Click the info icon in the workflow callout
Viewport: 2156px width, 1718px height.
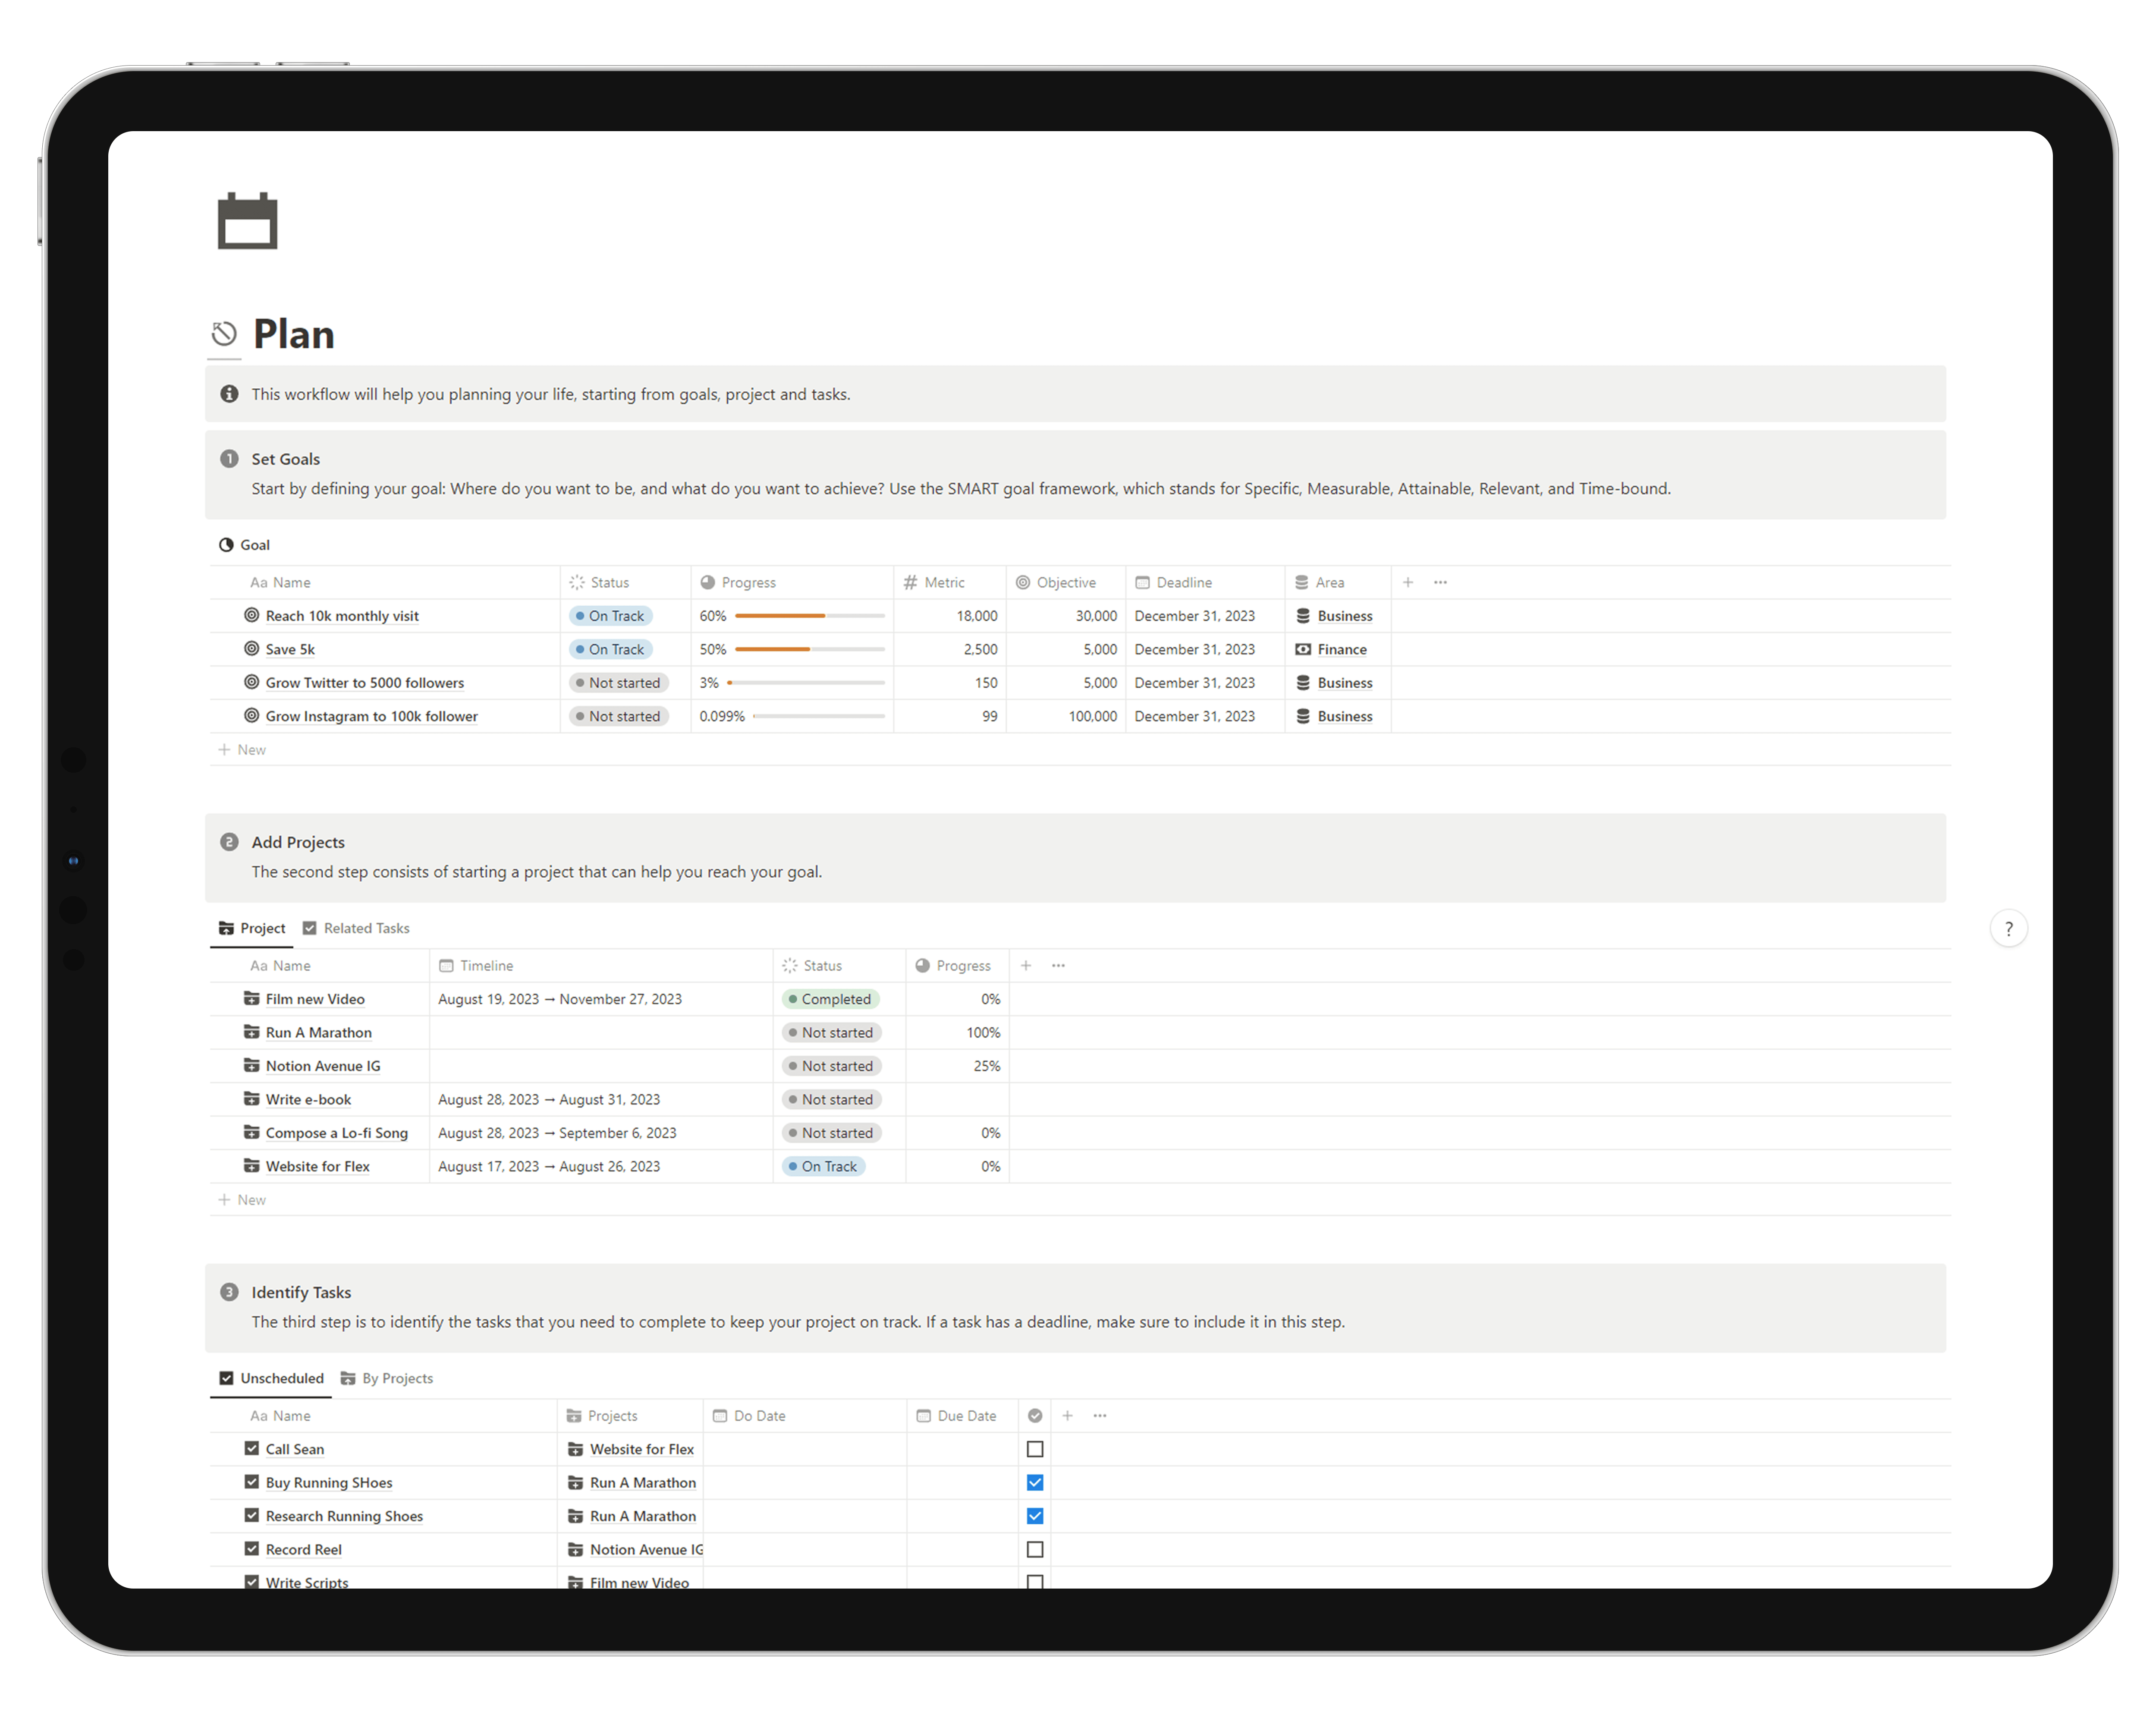coord(230,394)
